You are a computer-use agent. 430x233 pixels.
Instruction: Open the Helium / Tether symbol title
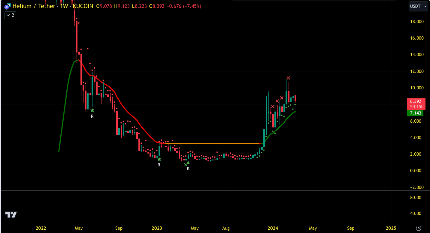coord(34,6)
